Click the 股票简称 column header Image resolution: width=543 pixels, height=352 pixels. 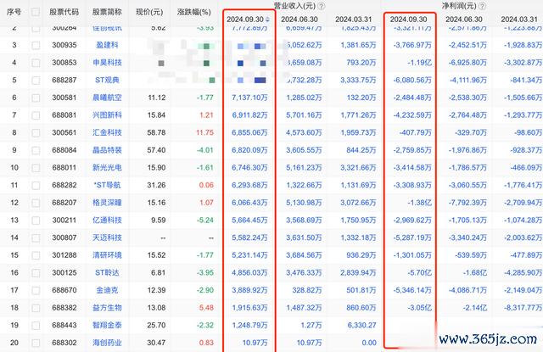coord(107,12)
